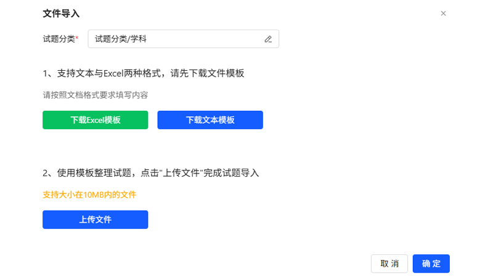
Task: Close the 文件导入 dialog
Action: [443, 13]
